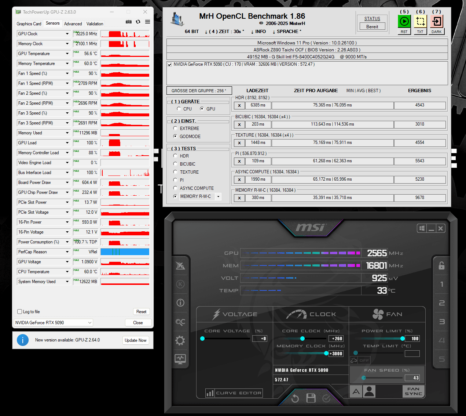Viewport: 466px width, 416px height.
Task: Open the Board Power Draw sensor dropdown
Action: pyautogui.click(x=67, y=182)
